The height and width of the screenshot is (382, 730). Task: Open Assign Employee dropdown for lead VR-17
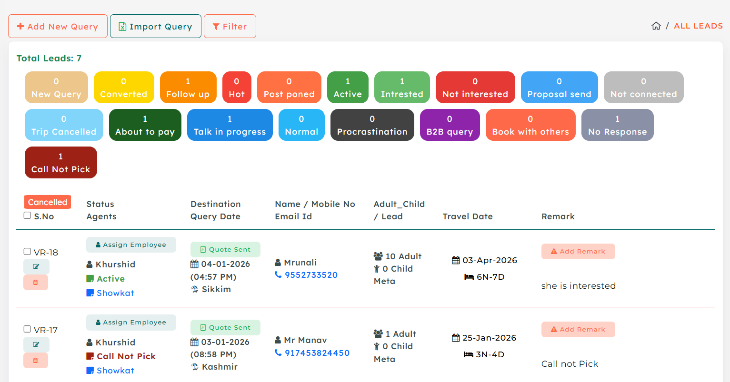pos(131,323)
